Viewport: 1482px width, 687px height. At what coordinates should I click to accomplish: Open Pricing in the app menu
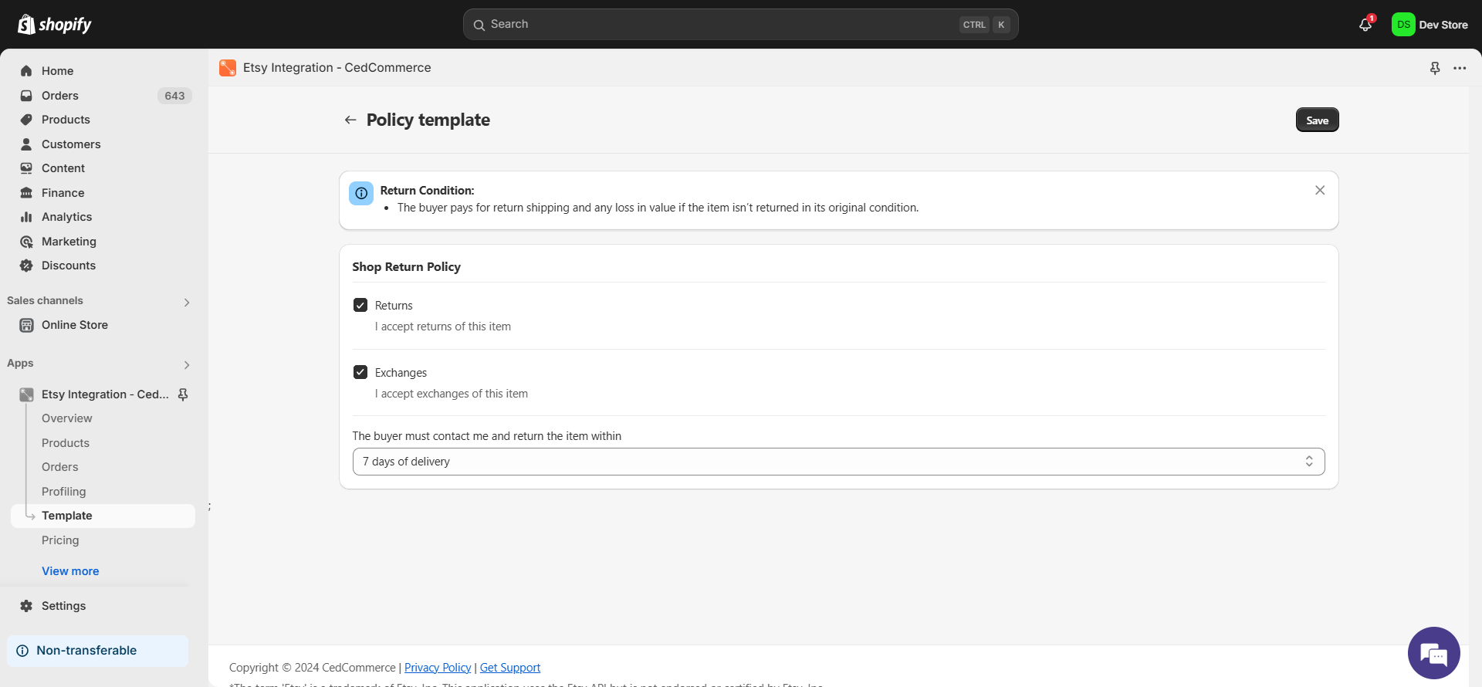[x=60, y=540]
